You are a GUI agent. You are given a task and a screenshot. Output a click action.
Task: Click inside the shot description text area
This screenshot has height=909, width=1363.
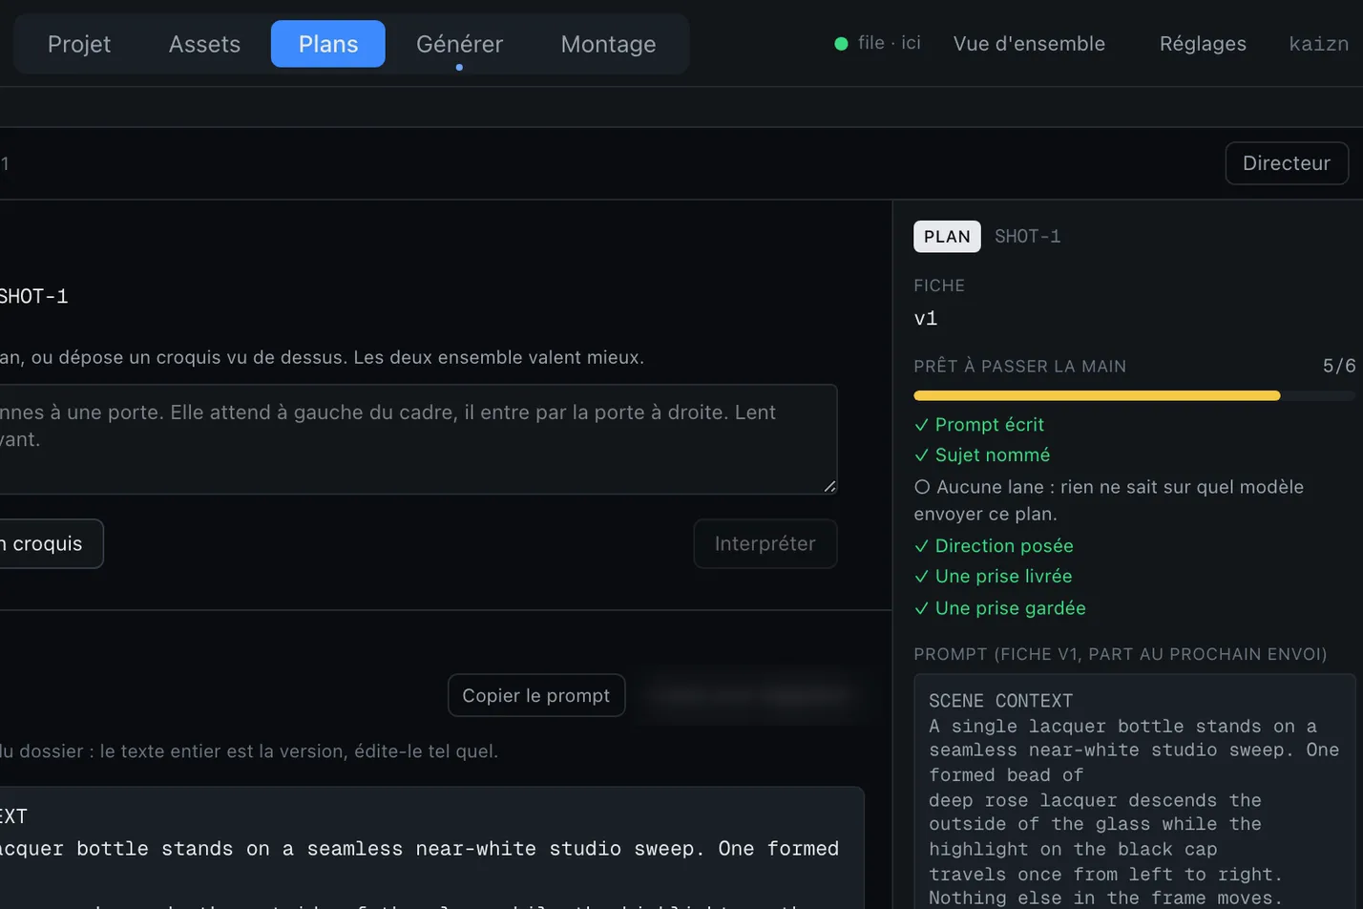pos(417,439)
